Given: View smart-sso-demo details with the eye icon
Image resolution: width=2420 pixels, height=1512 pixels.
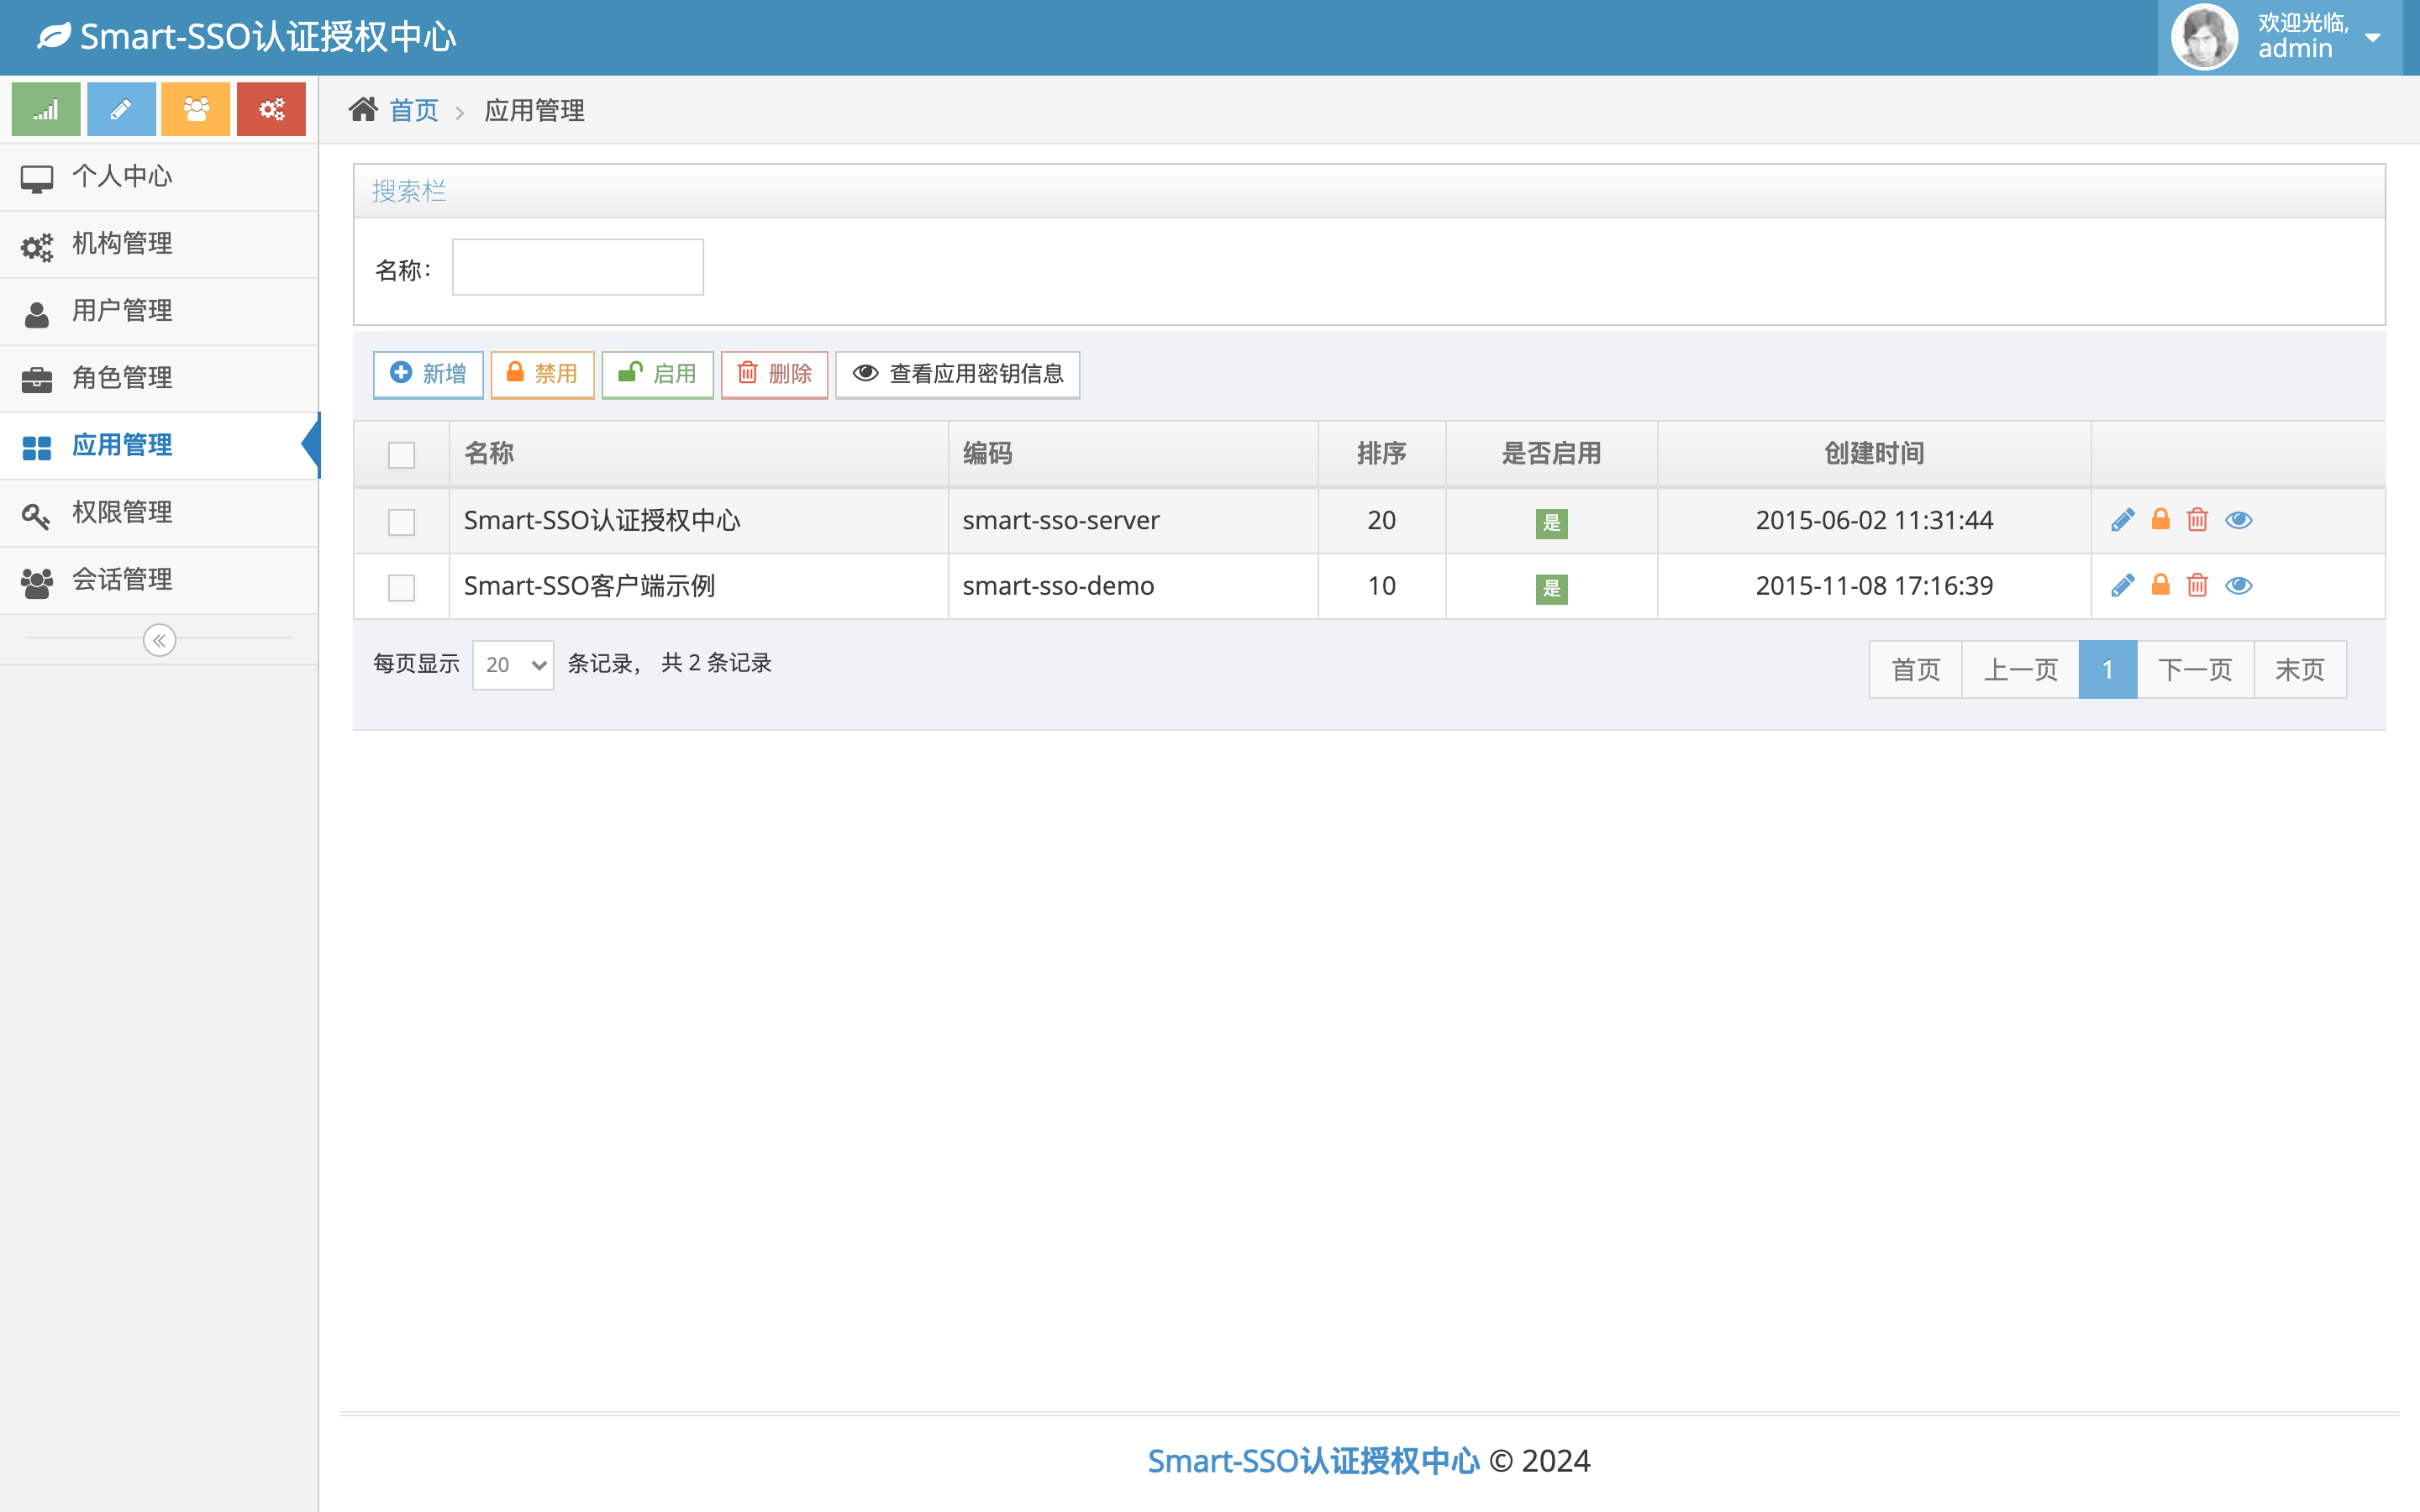Looking at the screenshot, I should pyautogui.click(x=2238, y=585).
